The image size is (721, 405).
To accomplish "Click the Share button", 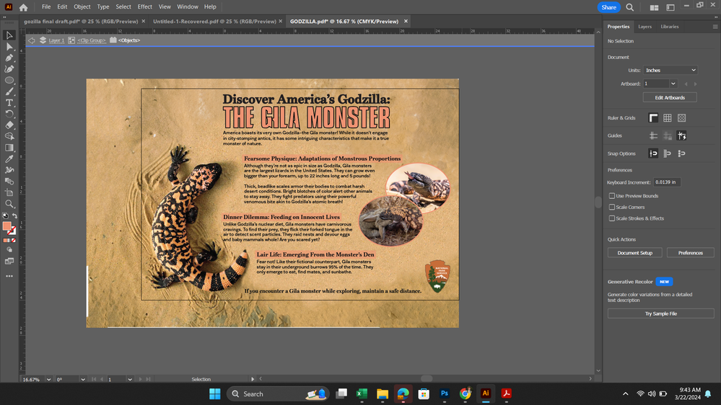I will pos(609,7).
